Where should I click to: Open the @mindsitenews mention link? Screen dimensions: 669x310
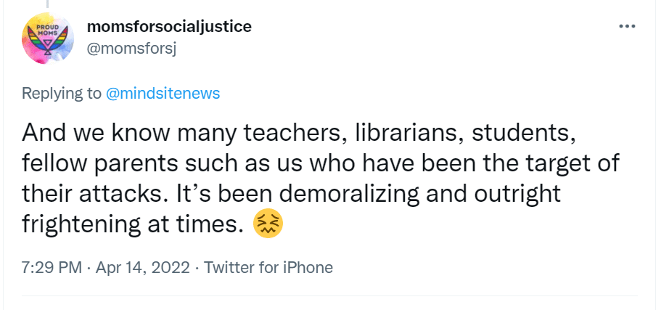163,93
